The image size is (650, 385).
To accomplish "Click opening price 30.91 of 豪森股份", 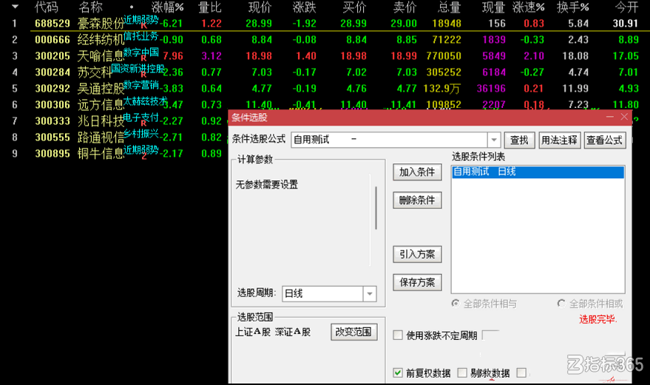I will [x=625, y=23].
